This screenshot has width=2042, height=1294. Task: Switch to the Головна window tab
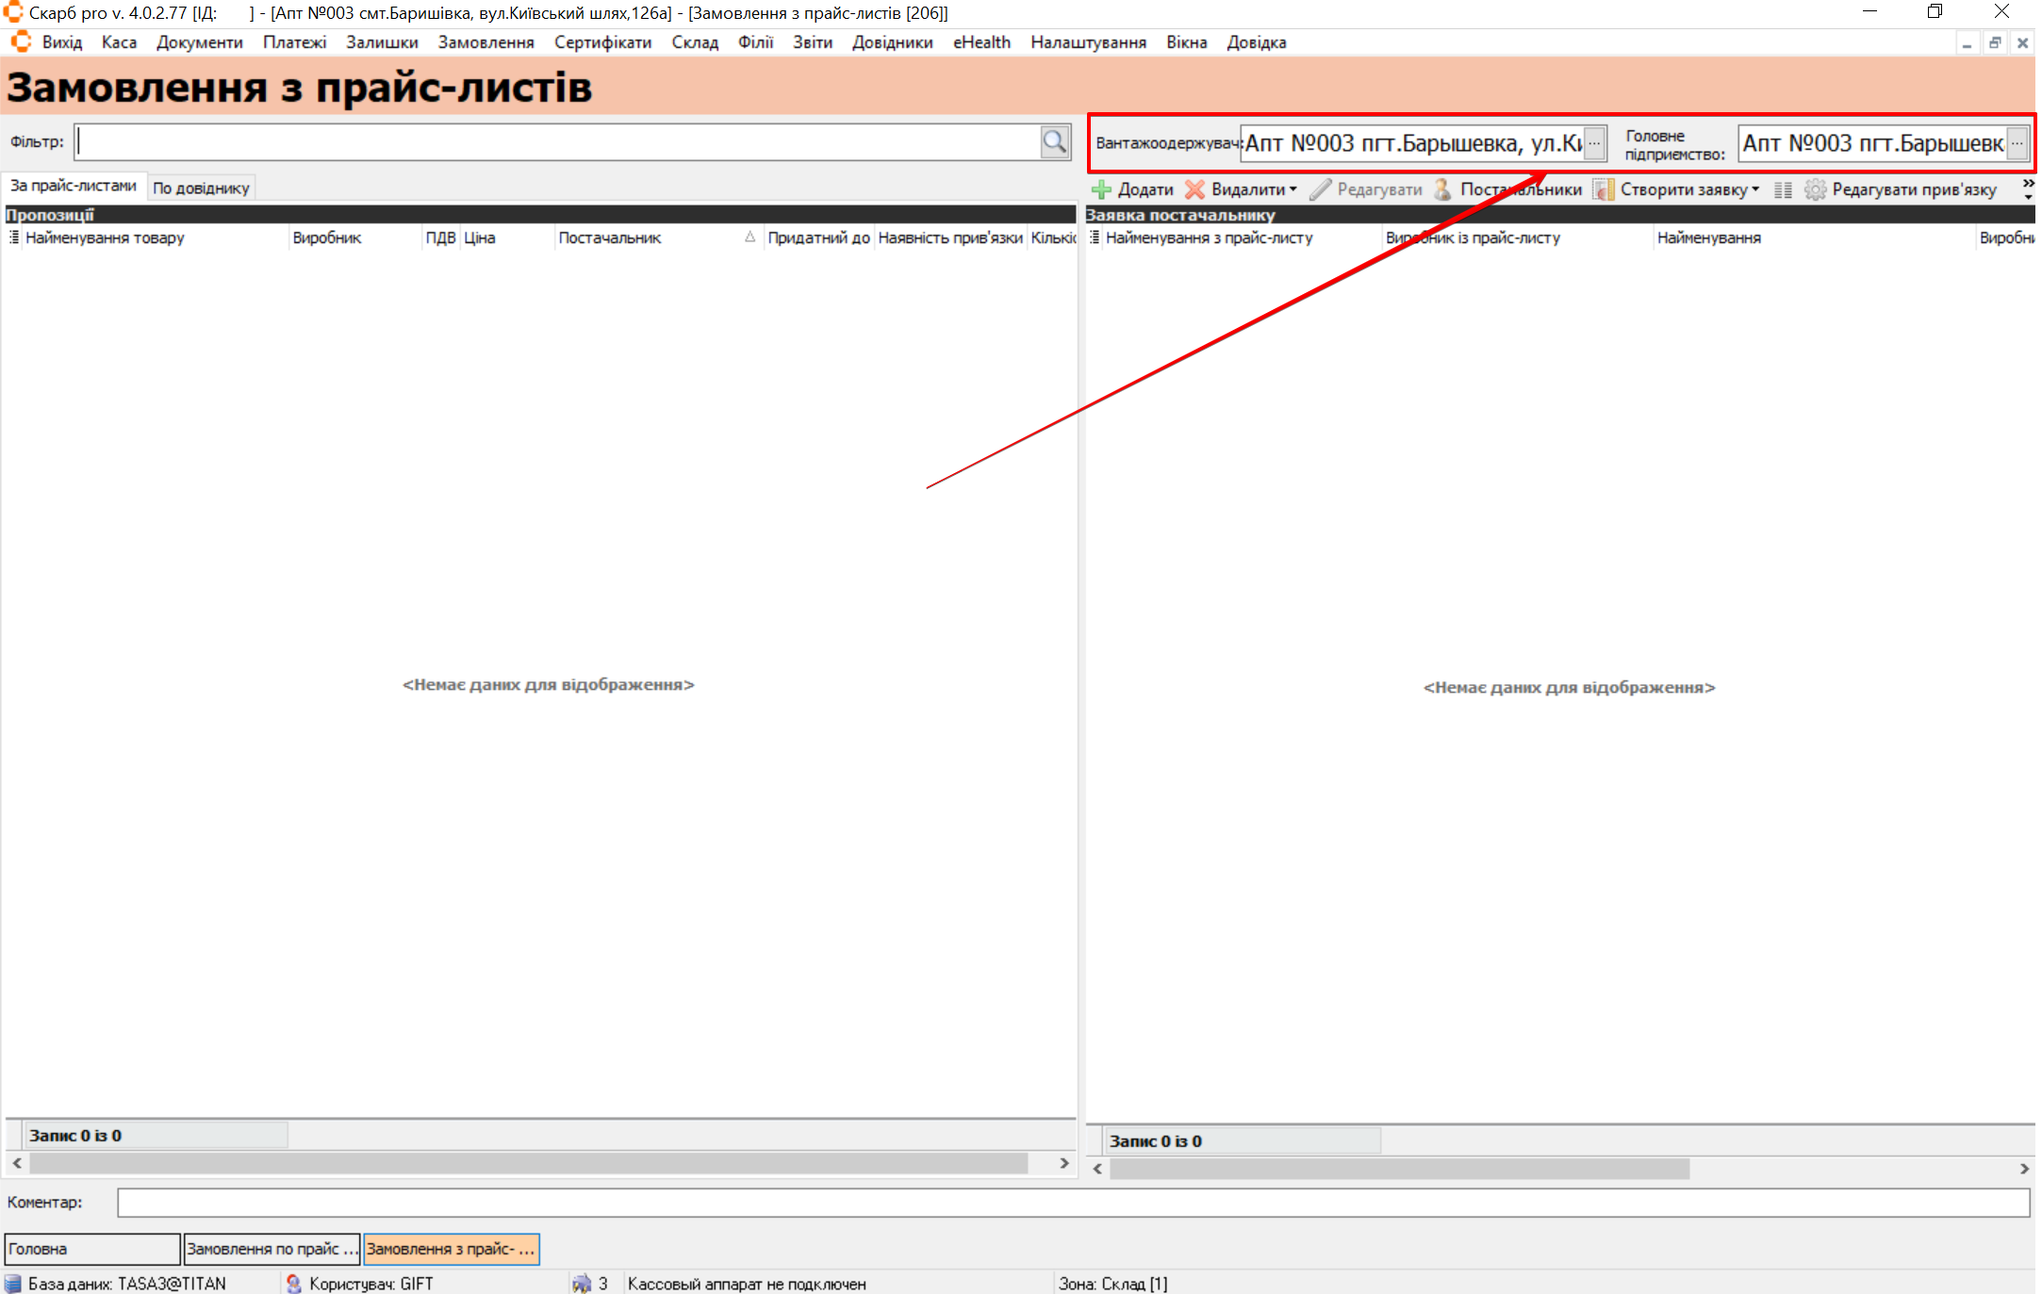[x=91, y=1249]
